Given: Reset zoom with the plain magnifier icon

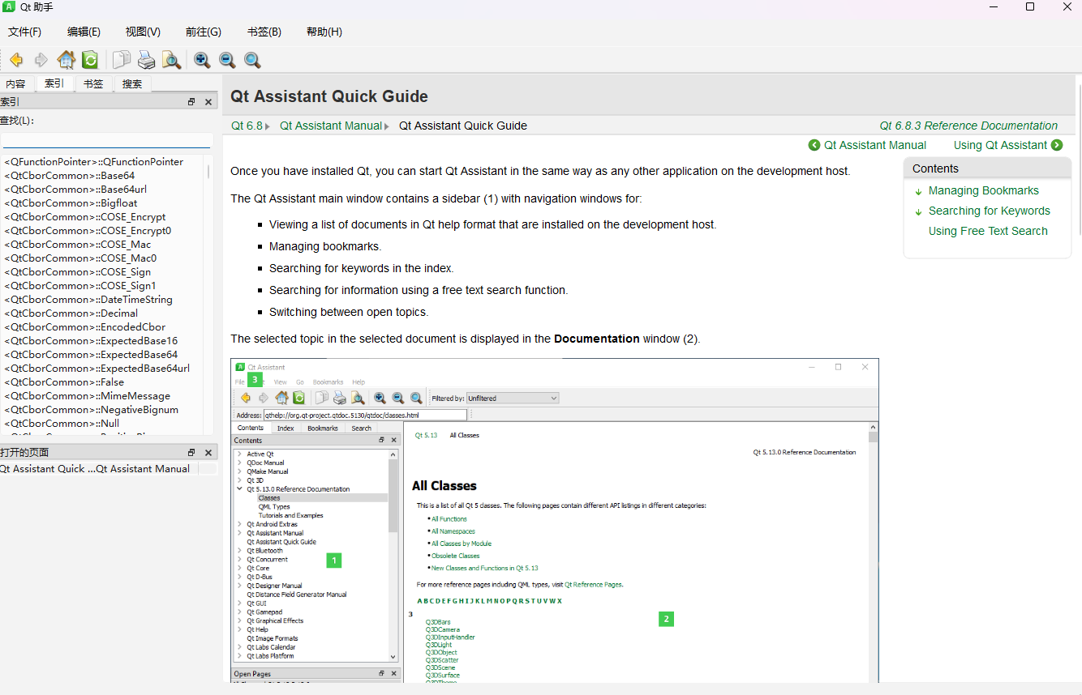Looking at the screenshot, I should (252, 60).
